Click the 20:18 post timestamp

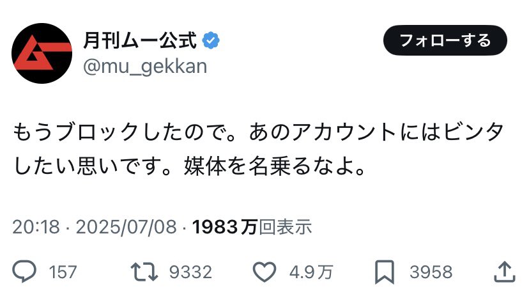(x=36, y=226)
